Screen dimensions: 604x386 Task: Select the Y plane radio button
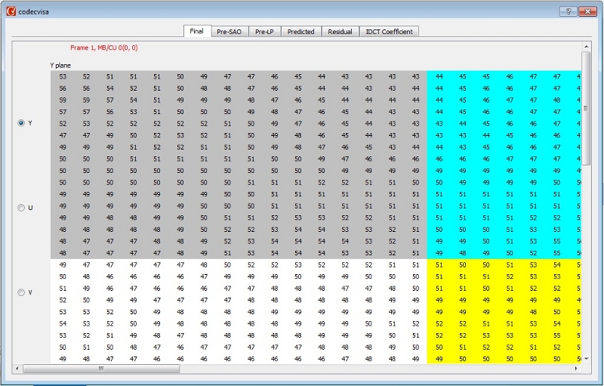tap(21, 122)
